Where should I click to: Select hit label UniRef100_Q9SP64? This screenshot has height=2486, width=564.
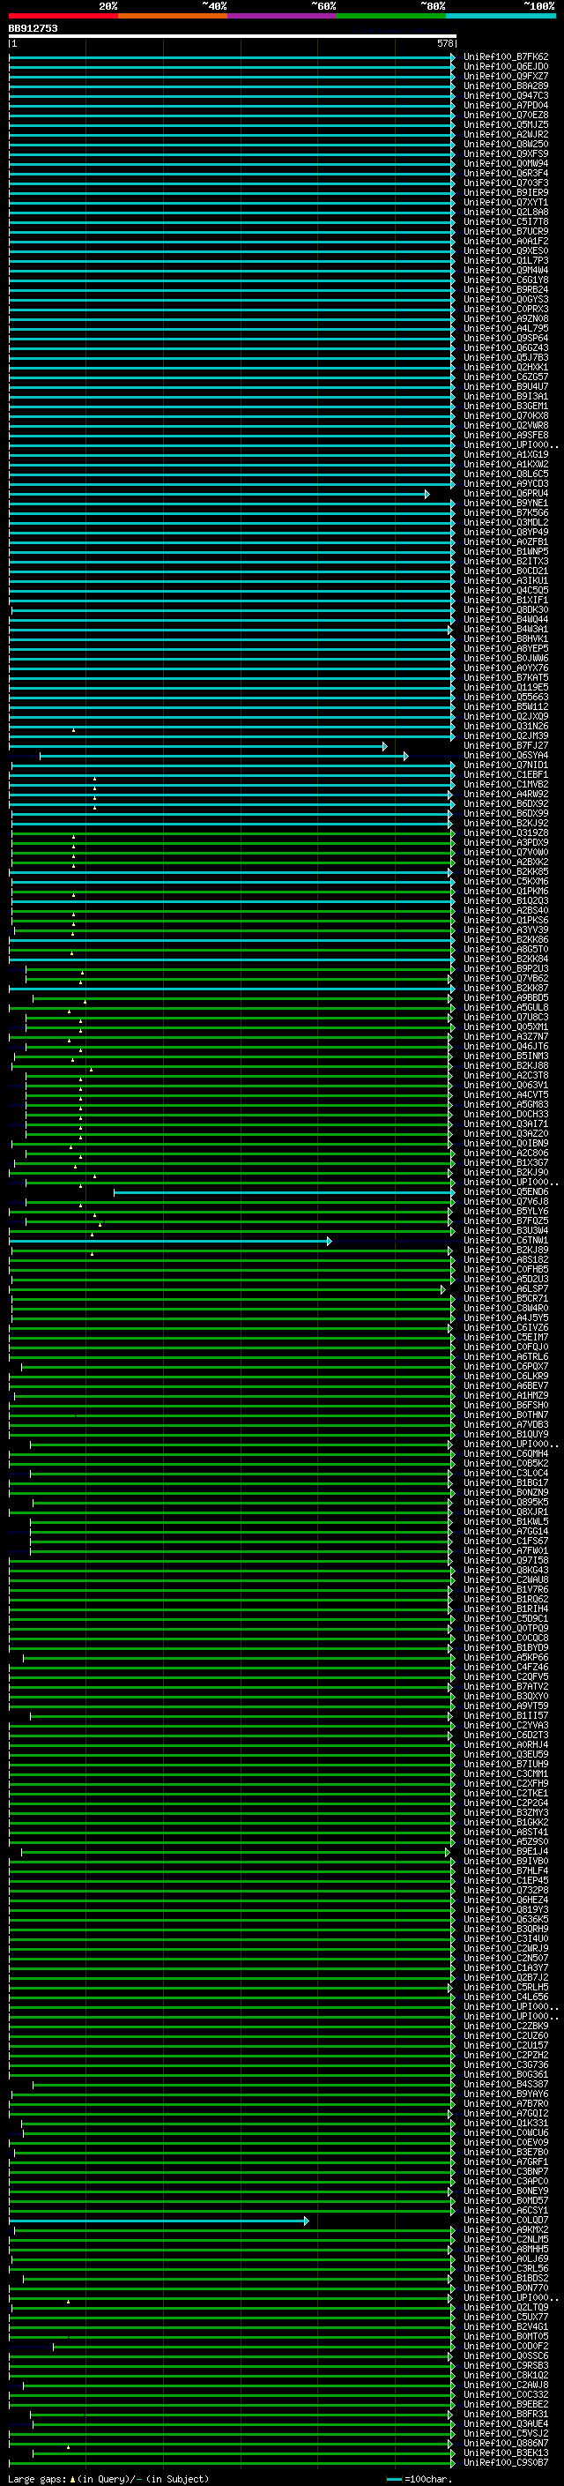[x=506, y=338]
